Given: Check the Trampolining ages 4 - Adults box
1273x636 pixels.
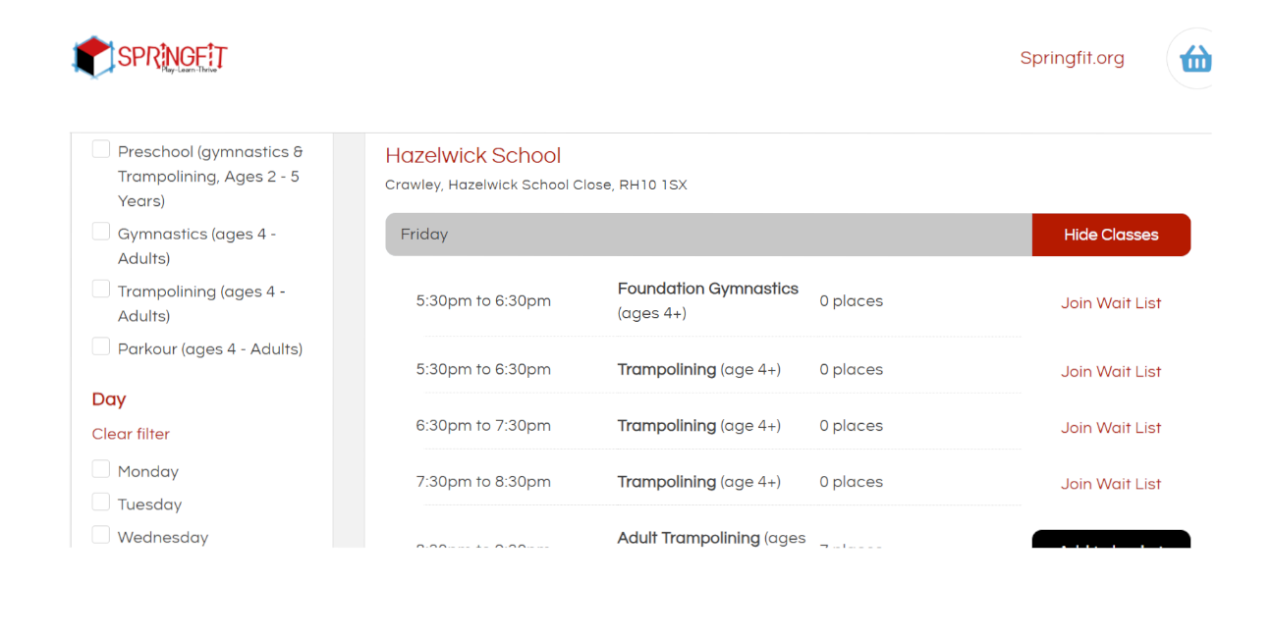Looking at the screenshot, I should click(101, 290).
